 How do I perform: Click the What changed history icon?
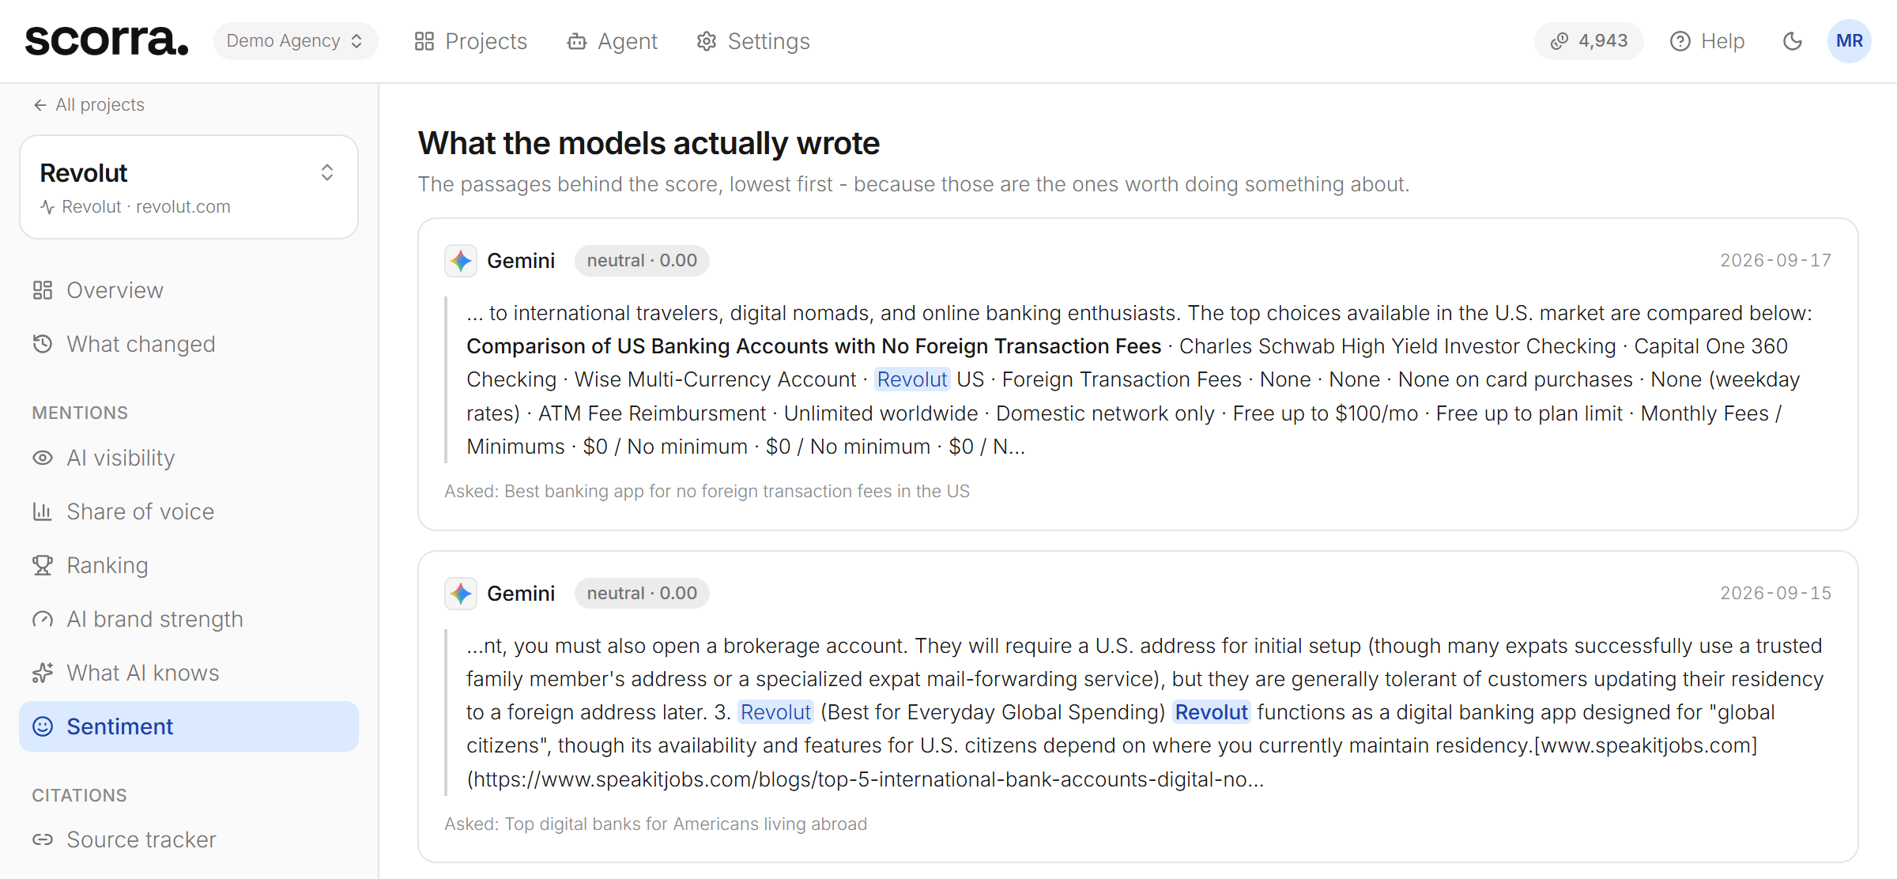pyautogui.click(x=43, y=344)
